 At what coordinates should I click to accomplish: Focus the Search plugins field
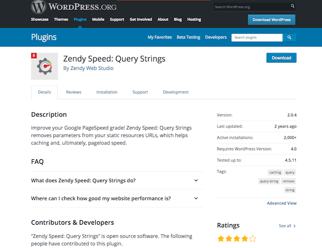point(257,38)
